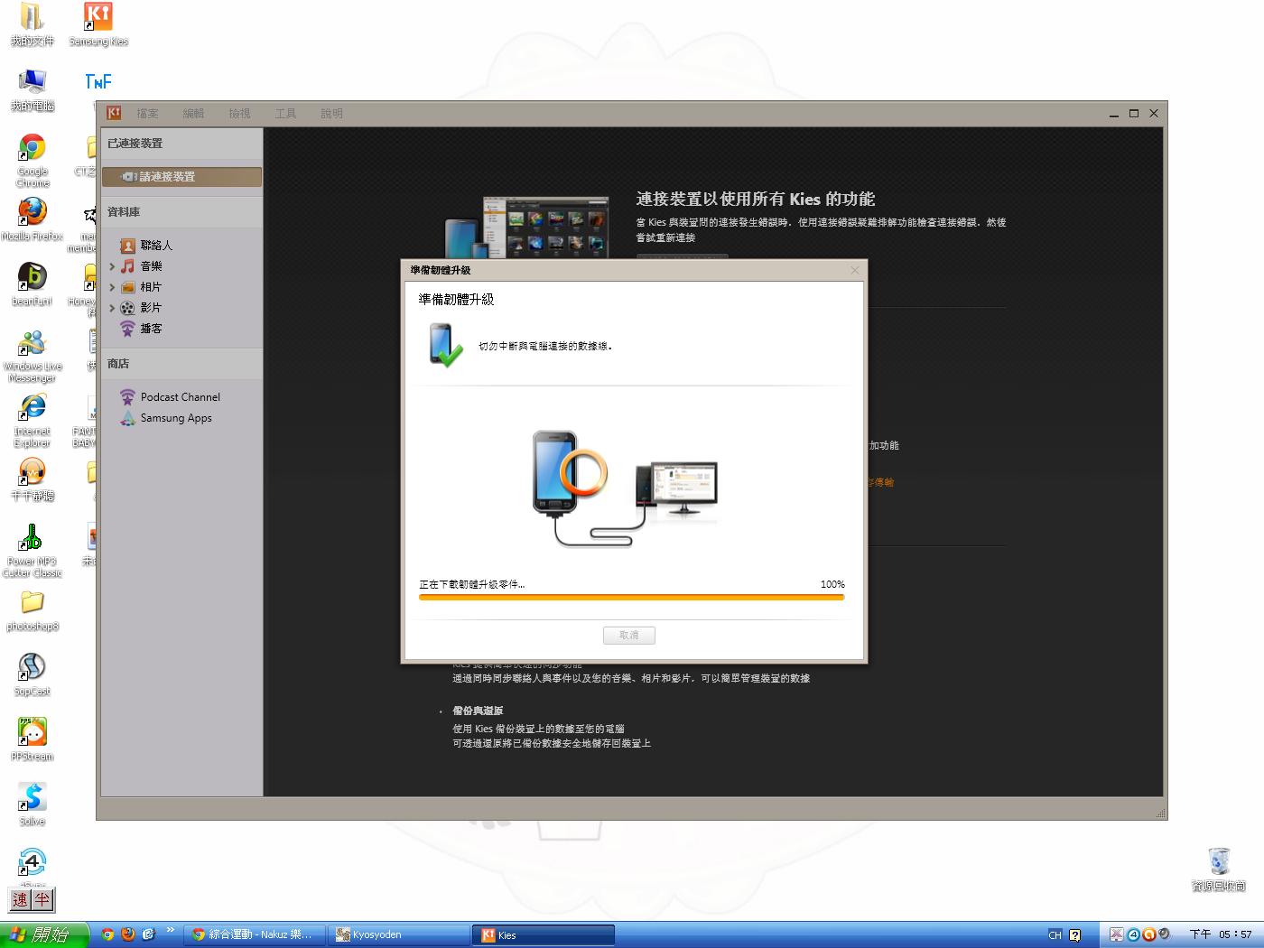Screen dimensions: 1264x948
Task: Open the 編輯 menu in Kies
Action: point(193,113)
